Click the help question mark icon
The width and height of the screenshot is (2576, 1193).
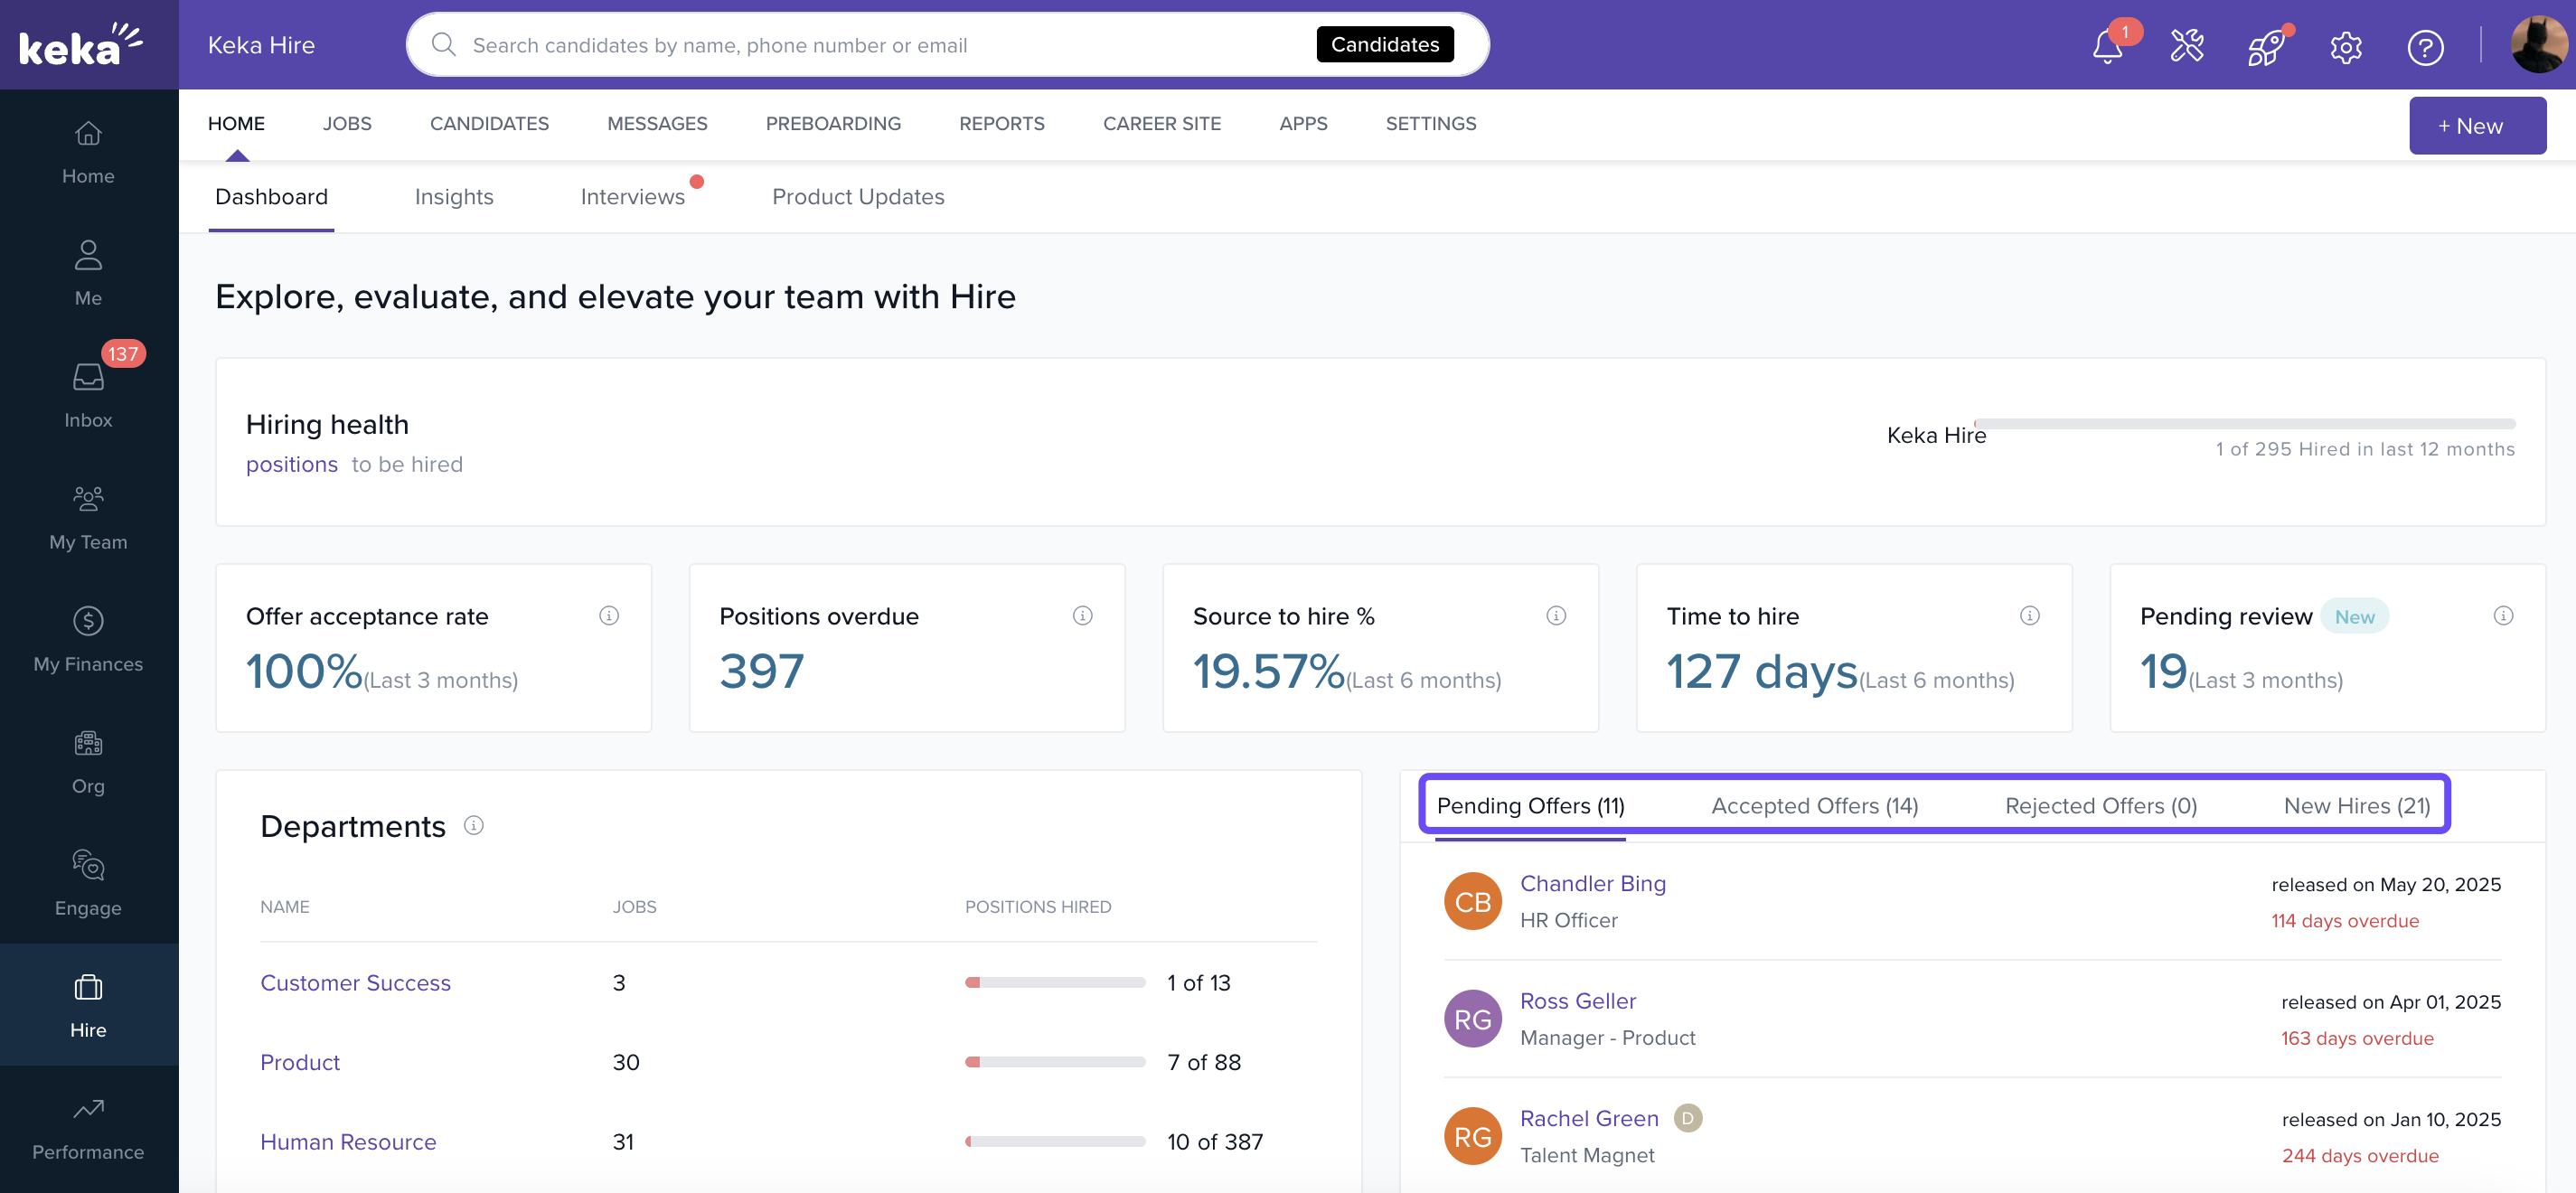[2424, 47]
